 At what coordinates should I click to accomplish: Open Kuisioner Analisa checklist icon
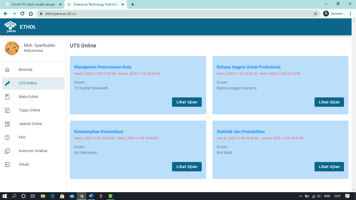tap(8, 151)
